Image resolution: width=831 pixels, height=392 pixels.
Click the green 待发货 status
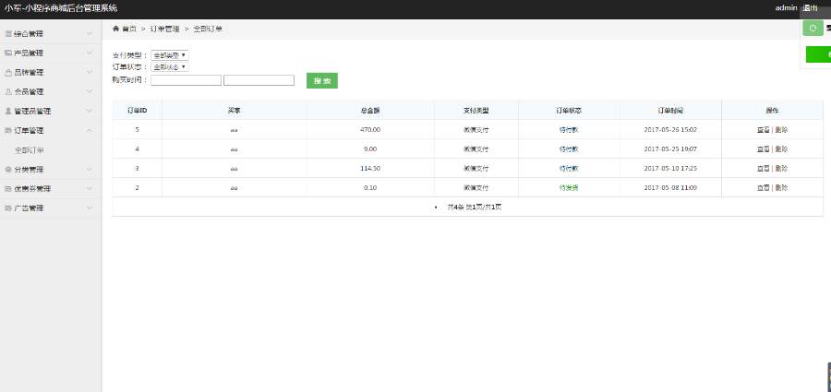coord(569,187)
